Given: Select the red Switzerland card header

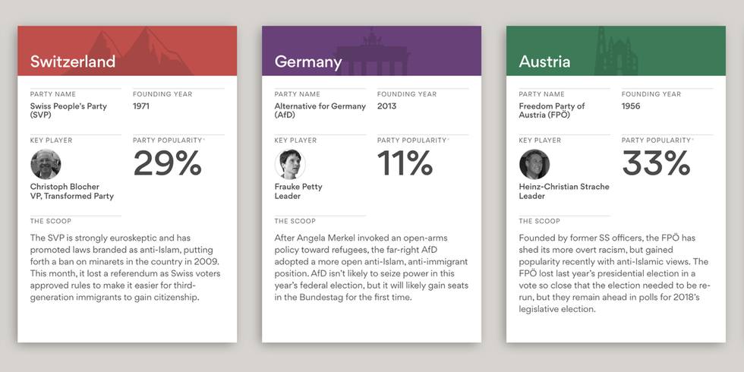Looking at the screenshot, I should point(76,61).
